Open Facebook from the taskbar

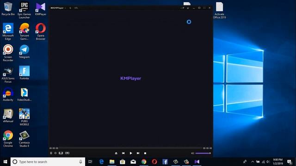[165, 162]
